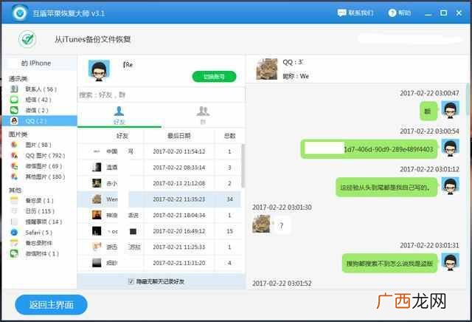Switch to the 群 groups tab

[203, 115]
